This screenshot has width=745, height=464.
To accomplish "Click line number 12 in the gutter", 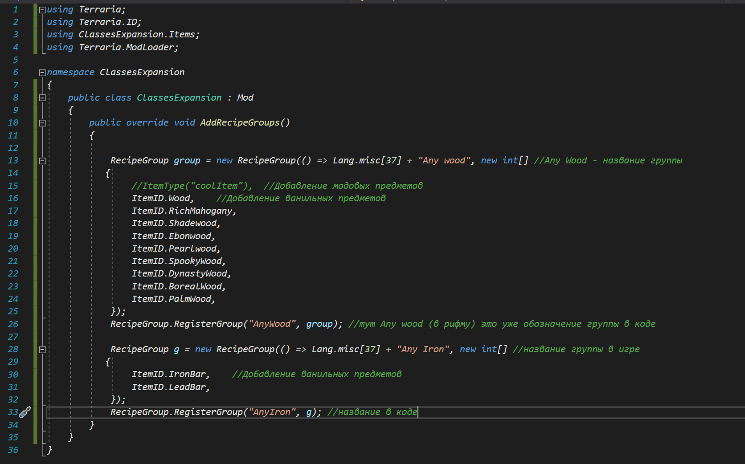I will (x=13, y=148).
